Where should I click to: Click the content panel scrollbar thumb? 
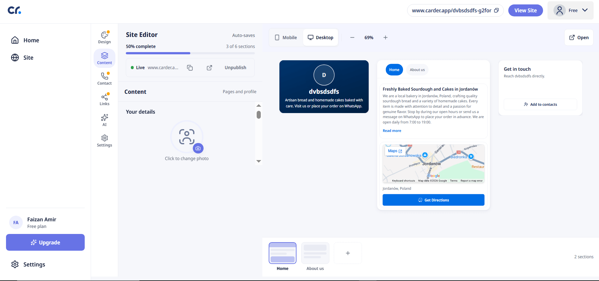(x=259, y=115)
